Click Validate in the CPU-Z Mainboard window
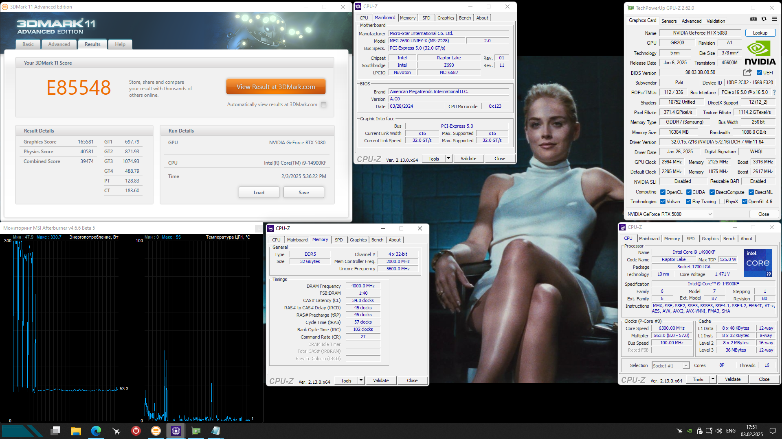 [468, 159]
